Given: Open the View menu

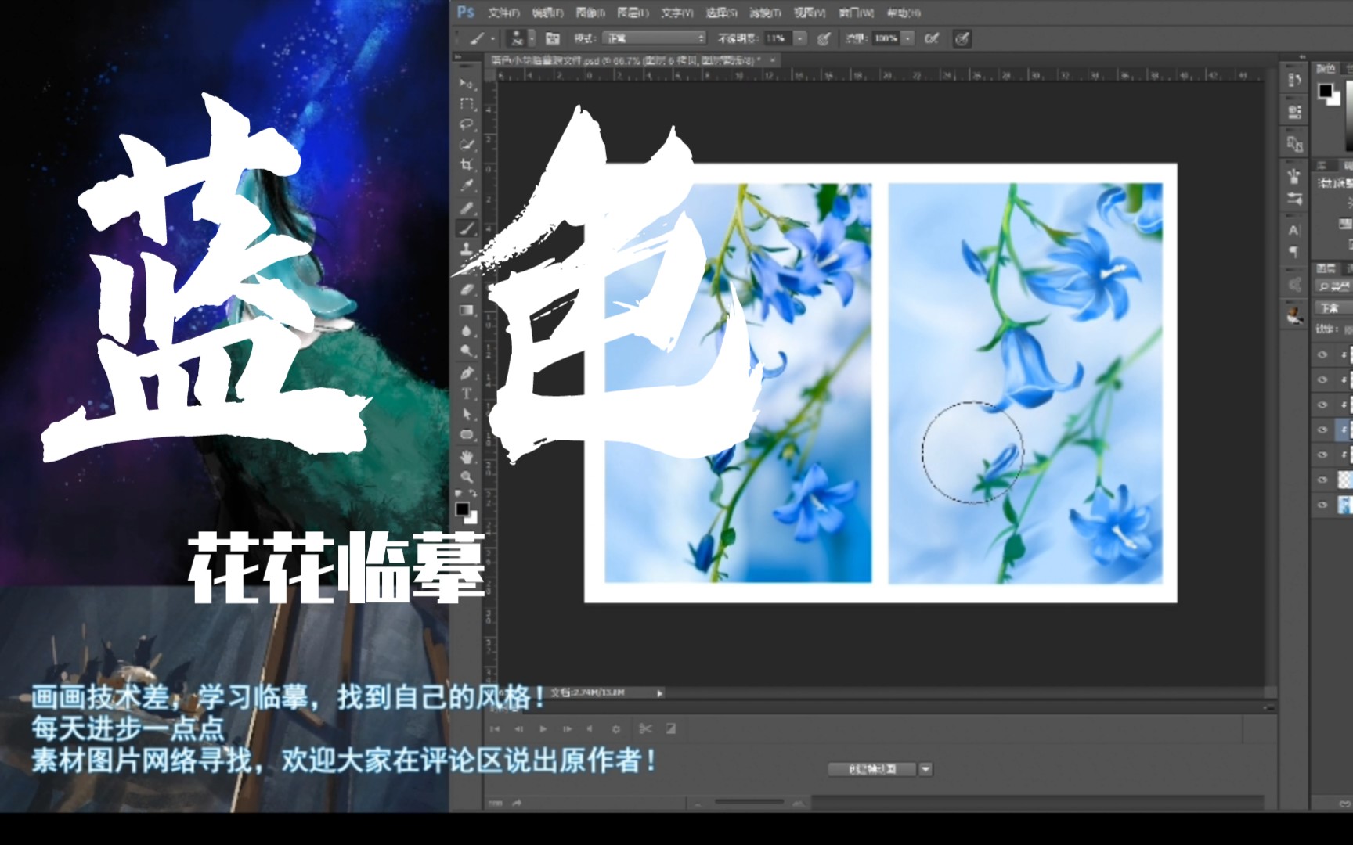Looking at the screenshot, I should tap(810, 13).
